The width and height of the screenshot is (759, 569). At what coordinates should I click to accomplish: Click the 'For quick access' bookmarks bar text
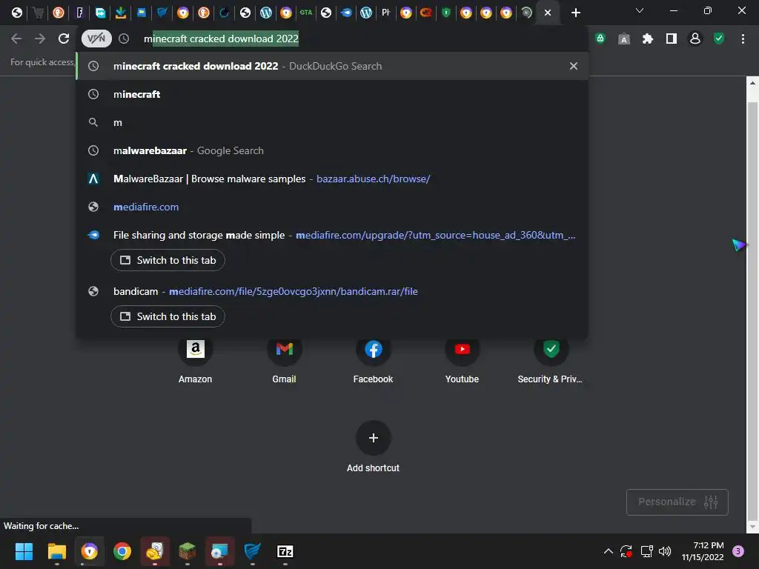tap(42, 62)
